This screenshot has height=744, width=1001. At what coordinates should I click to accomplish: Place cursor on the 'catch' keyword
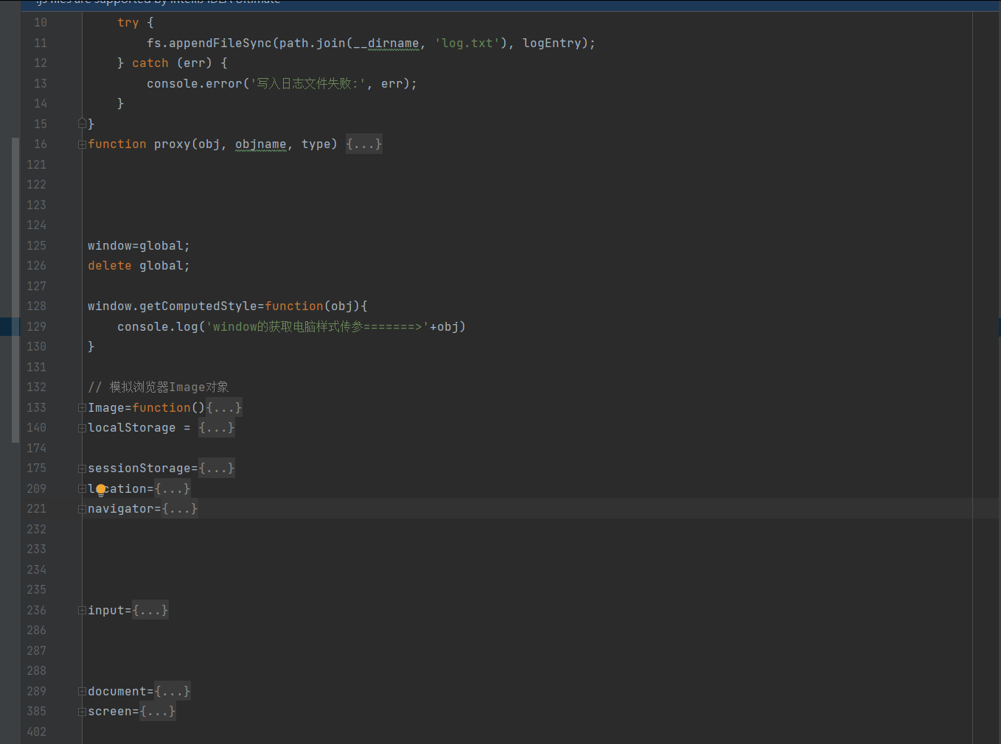(x=150, y=63)
